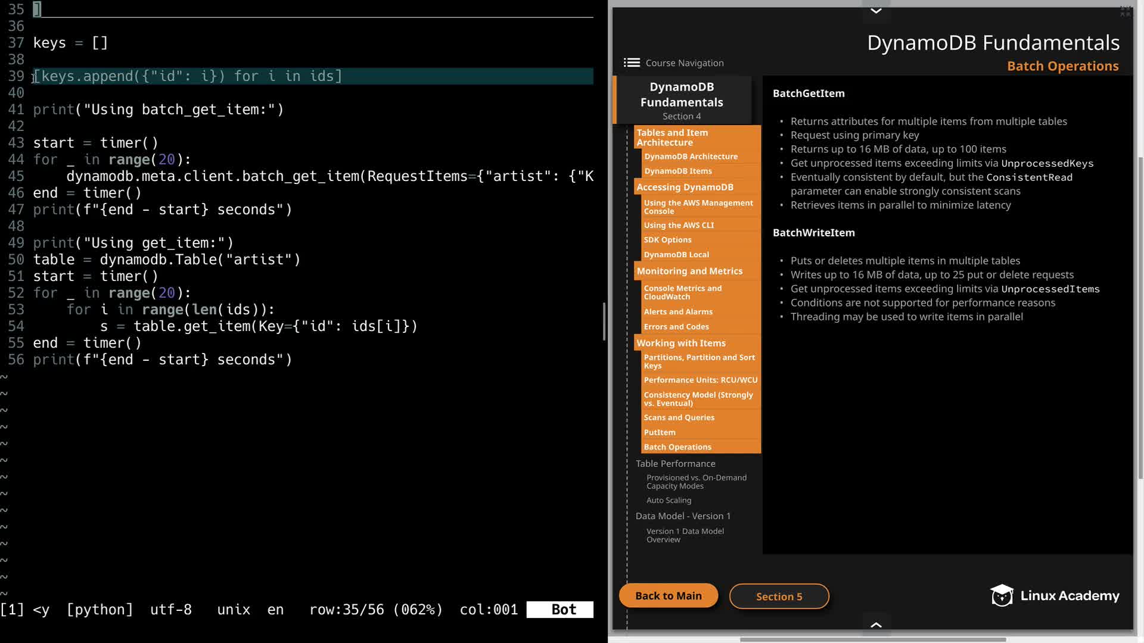This screenshot has height=643, width=1144.
Task: Collapse the panel with top chevron arrow
Action: click(876, 10)
